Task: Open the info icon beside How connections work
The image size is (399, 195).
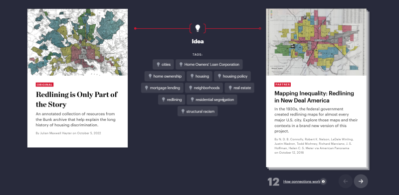Action: (x=323, y=182)
